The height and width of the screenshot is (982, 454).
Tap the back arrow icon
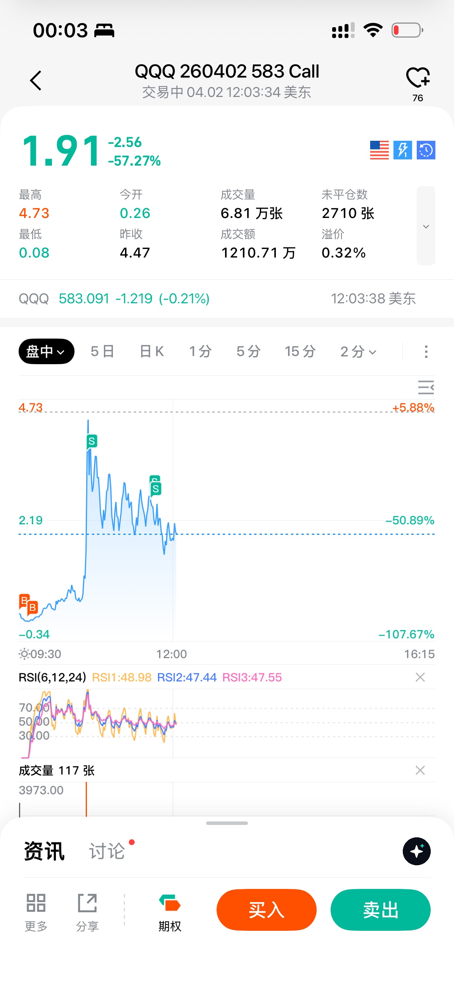(x=36, y=81)
